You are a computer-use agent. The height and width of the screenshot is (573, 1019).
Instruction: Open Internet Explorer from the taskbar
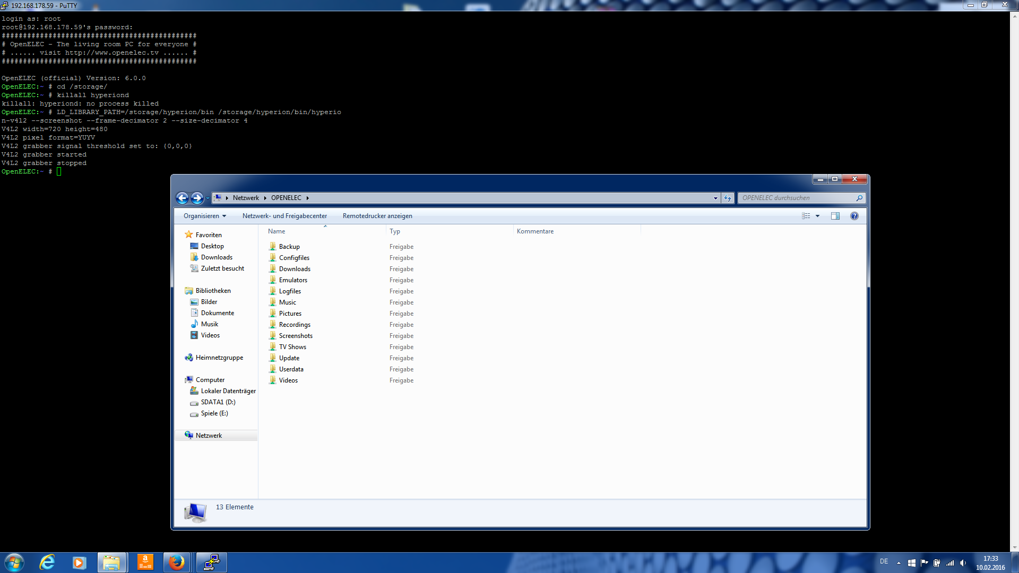(47, 562)
